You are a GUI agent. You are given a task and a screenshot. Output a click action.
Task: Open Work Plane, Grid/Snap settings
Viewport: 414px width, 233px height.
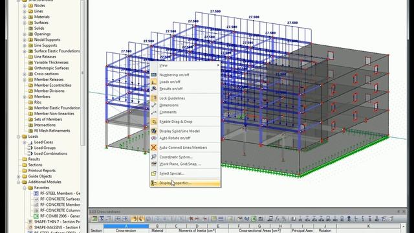tap(186, 164)
